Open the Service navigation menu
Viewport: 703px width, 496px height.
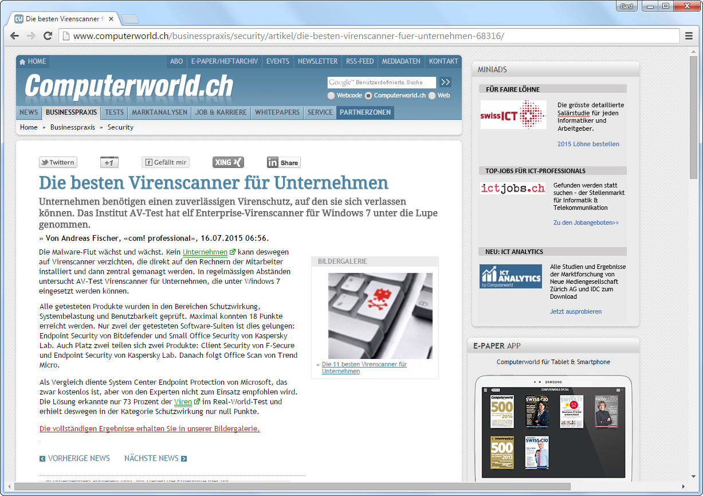click(320, 112)
